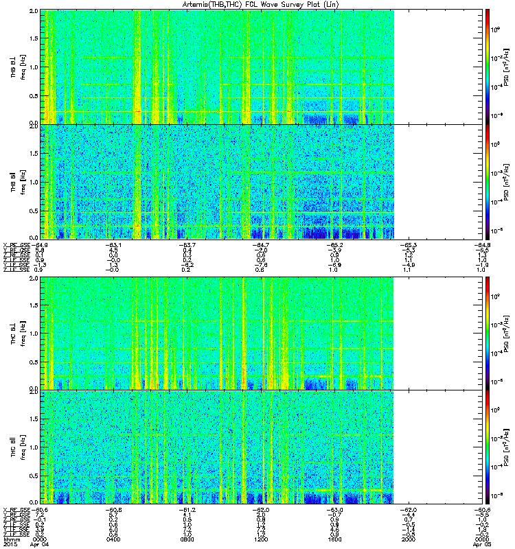This screenshot has width=515, height=549.
Task: Click the "2.0" tick atop THB B⊥ frequency axis
Action: pos(34,11)
